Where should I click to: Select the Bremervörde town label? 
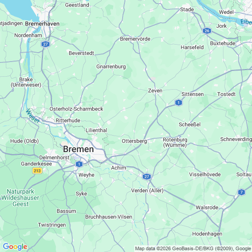[135, 39]
